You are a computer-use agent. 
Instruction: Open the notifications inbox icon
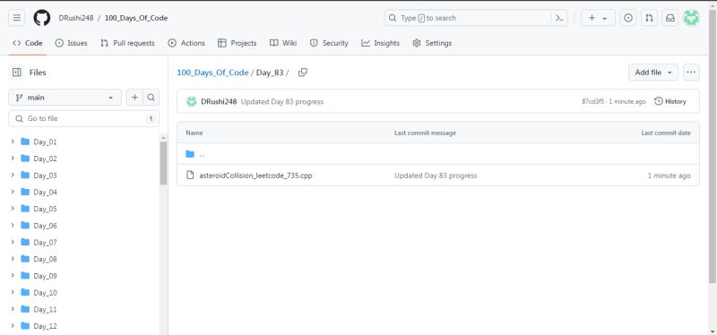tap(669, 18)
